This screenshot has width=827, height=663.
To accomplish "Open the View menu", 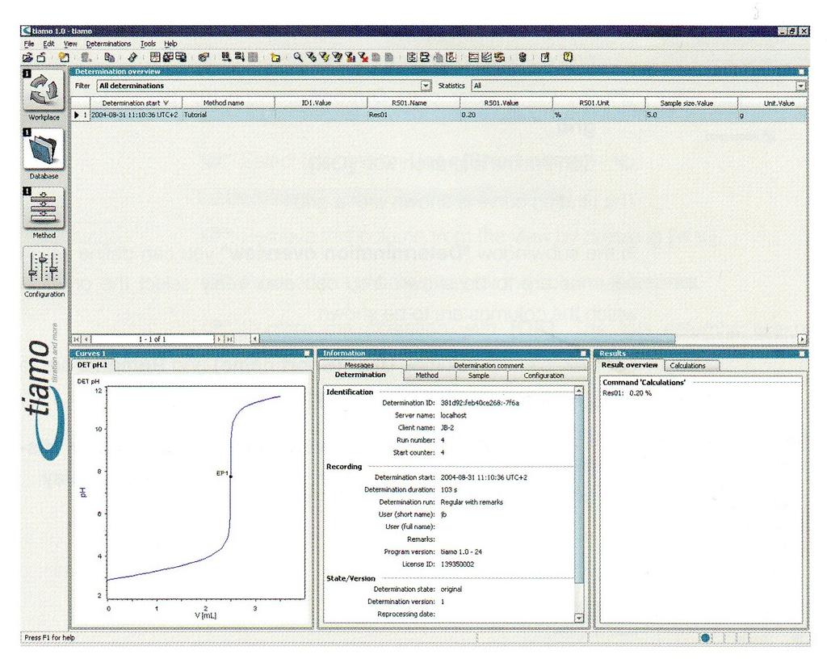I will pyautogui.click(x=70, y=44).
